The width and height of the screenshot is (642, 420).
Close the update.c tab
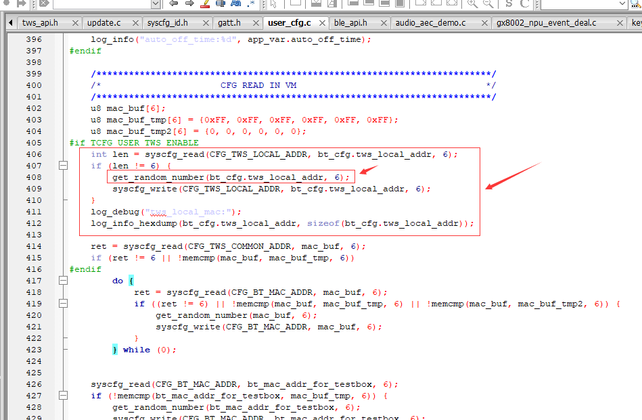coord(135,23)
